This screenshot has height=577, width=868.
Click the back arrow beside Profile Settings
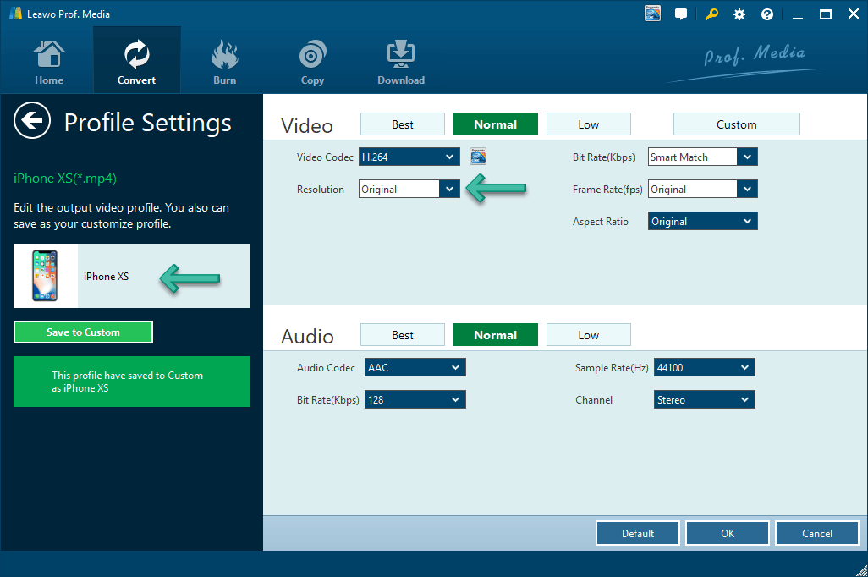pos(32,120)
